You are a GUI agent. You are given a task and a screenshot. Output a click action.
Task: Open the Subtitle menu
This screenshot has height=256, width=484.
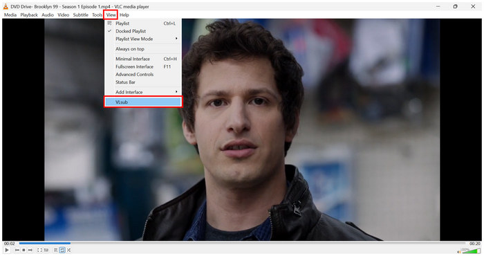tap(81, 15)
